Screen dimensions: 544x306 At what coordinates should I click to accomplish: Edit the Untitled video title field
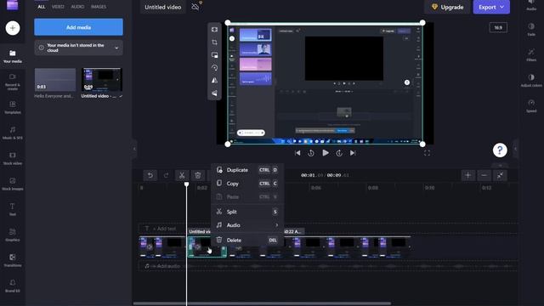coord(162,7)
